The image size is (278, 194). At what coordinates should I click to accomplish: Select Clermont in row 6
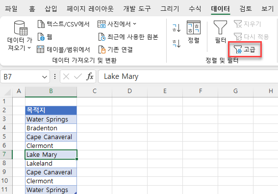[51, 145]
